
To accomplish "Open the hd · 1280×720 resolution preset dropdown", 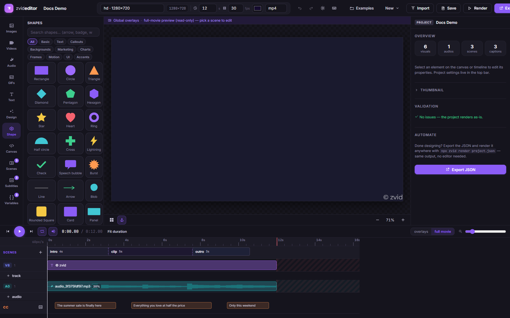I will coord(132,8).
